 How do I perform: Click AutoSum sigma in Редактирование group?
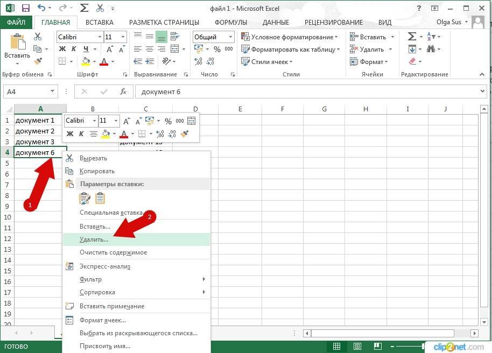coord(412,37)
